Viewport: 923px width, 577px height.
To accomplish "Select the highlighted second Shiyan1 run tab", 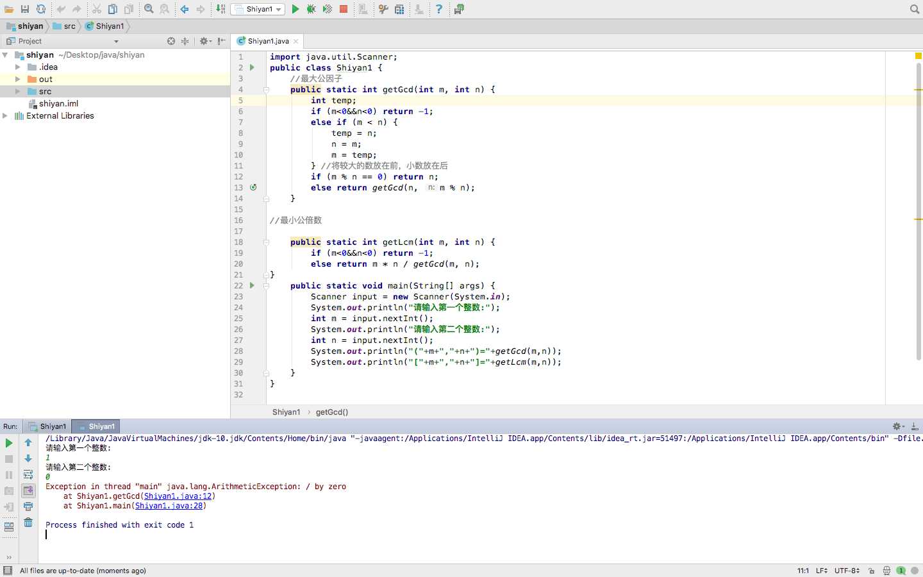I will coord(96,426).
